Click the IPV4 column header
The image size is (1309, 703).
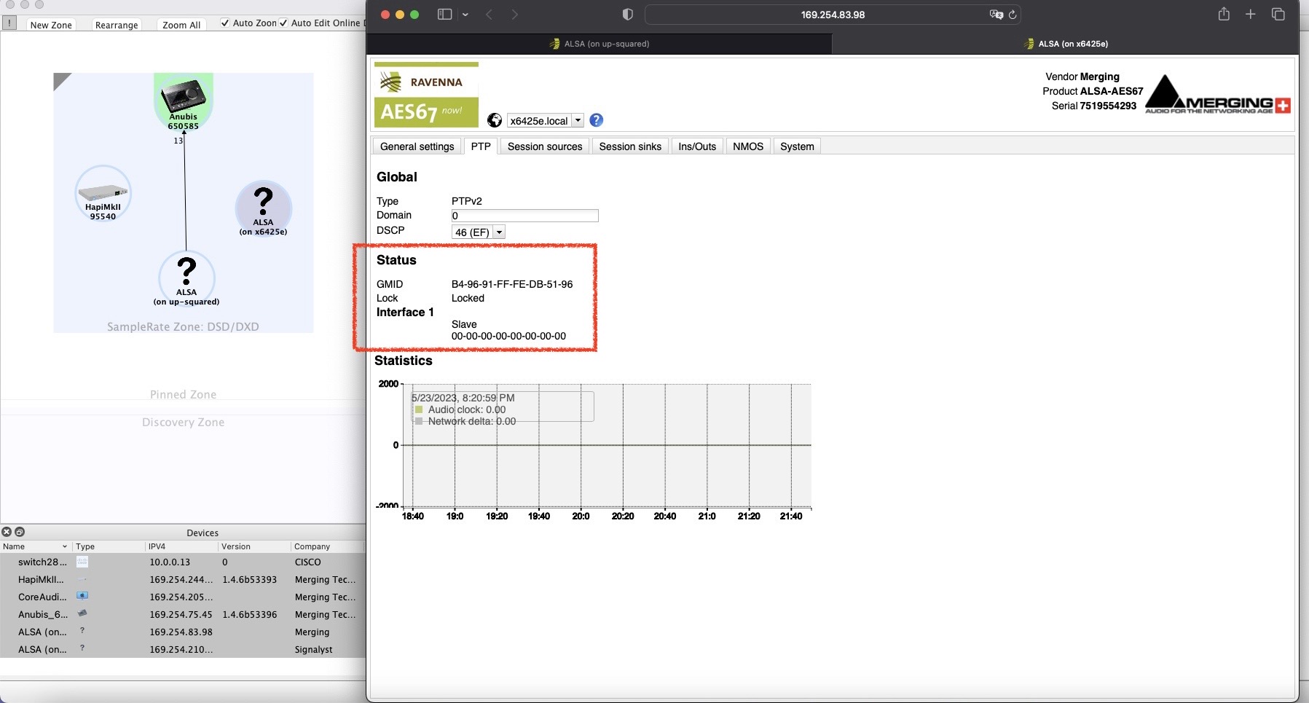click(x=181, y=546)
